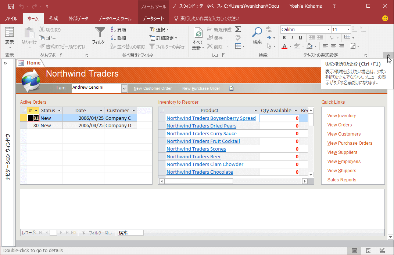
Task: Click the smiley feedback icon
Action: (x=385, y=18)
